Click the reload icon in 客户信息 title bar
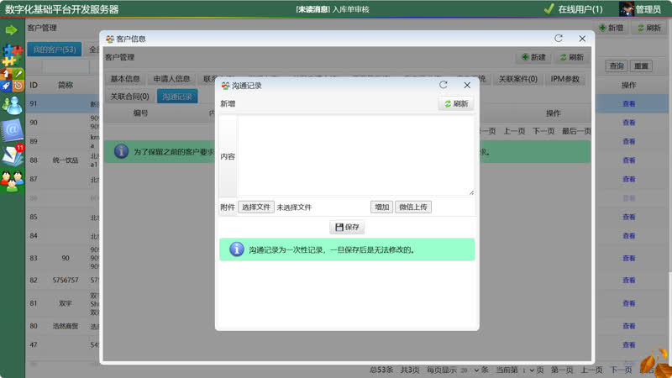This screenshot has width=672, height=378. [559, 39]
